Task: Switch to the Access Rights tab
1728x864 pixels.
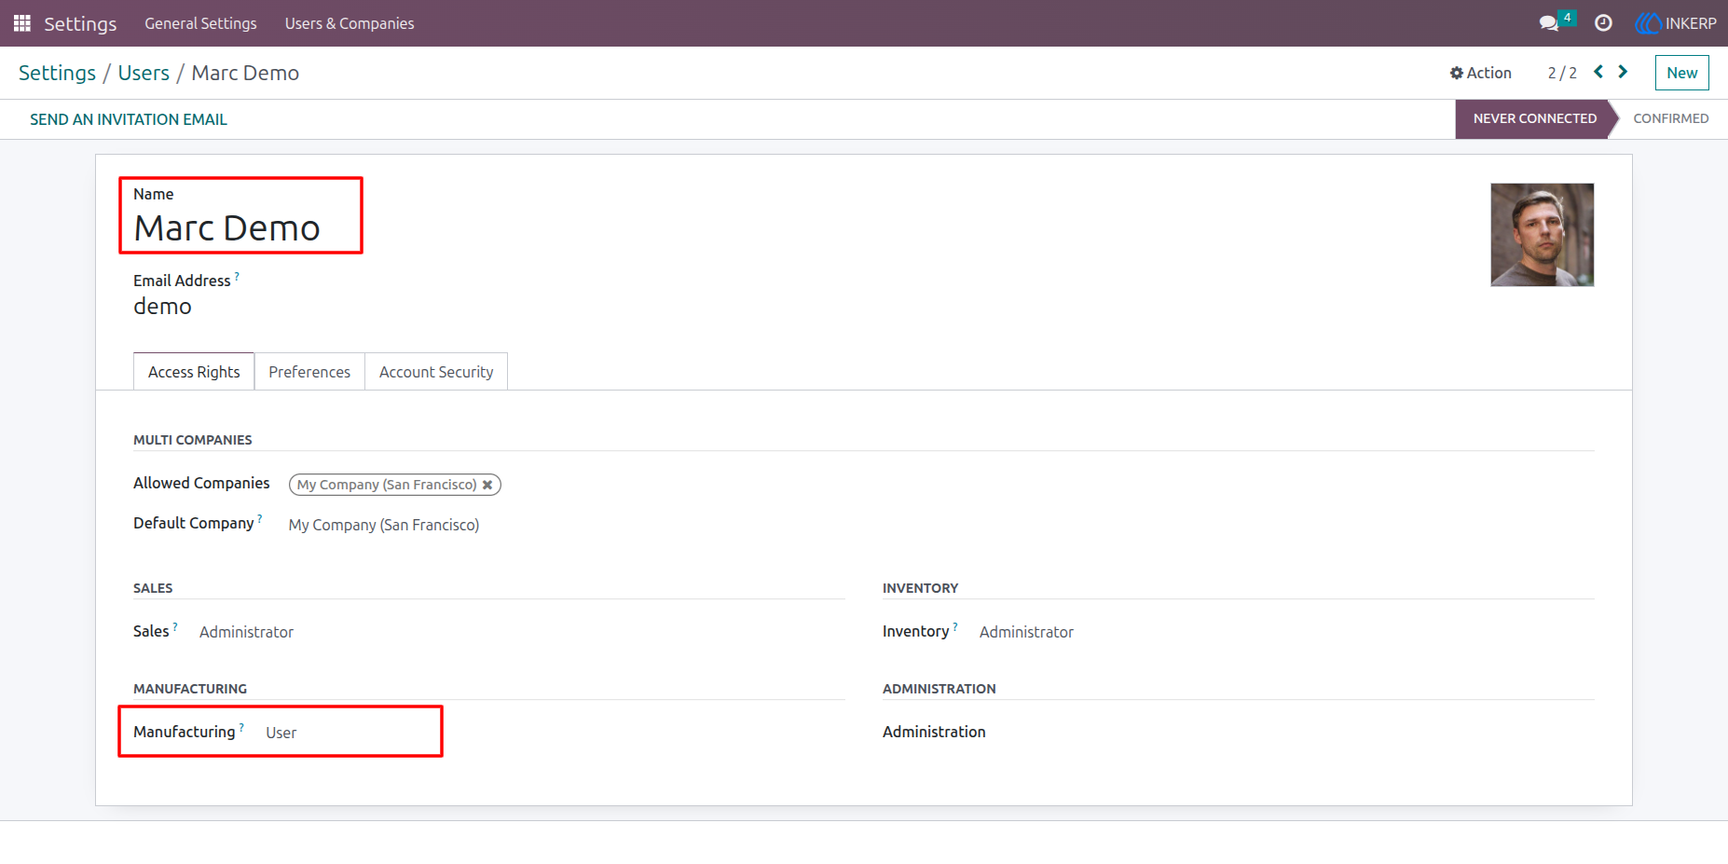Action: point(194,372)
